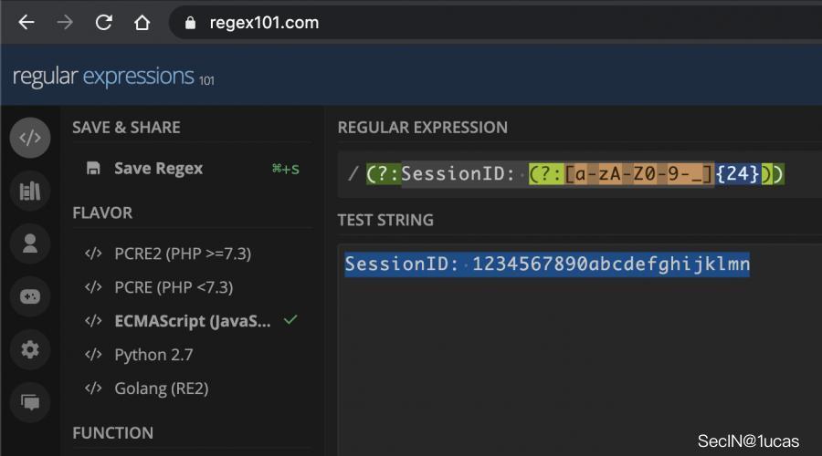Open the regex editor code icon
Viewport: 822px width, 456px height.
pyautogui.click(x=30, y=139)
